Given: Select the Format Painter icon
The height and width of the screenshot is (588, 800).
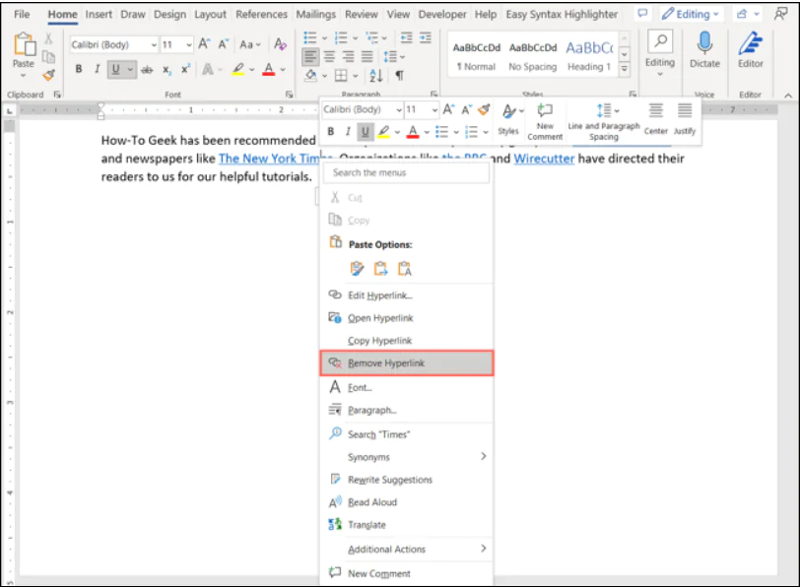Looking at the screenshot, I should pyautogui.click(x=46, y=73).
